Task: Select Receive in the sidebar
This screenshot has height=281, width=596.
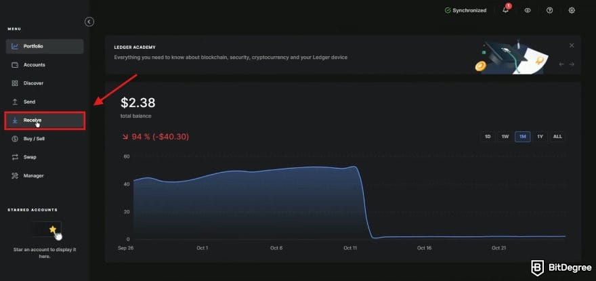Action: coord(45,121)
